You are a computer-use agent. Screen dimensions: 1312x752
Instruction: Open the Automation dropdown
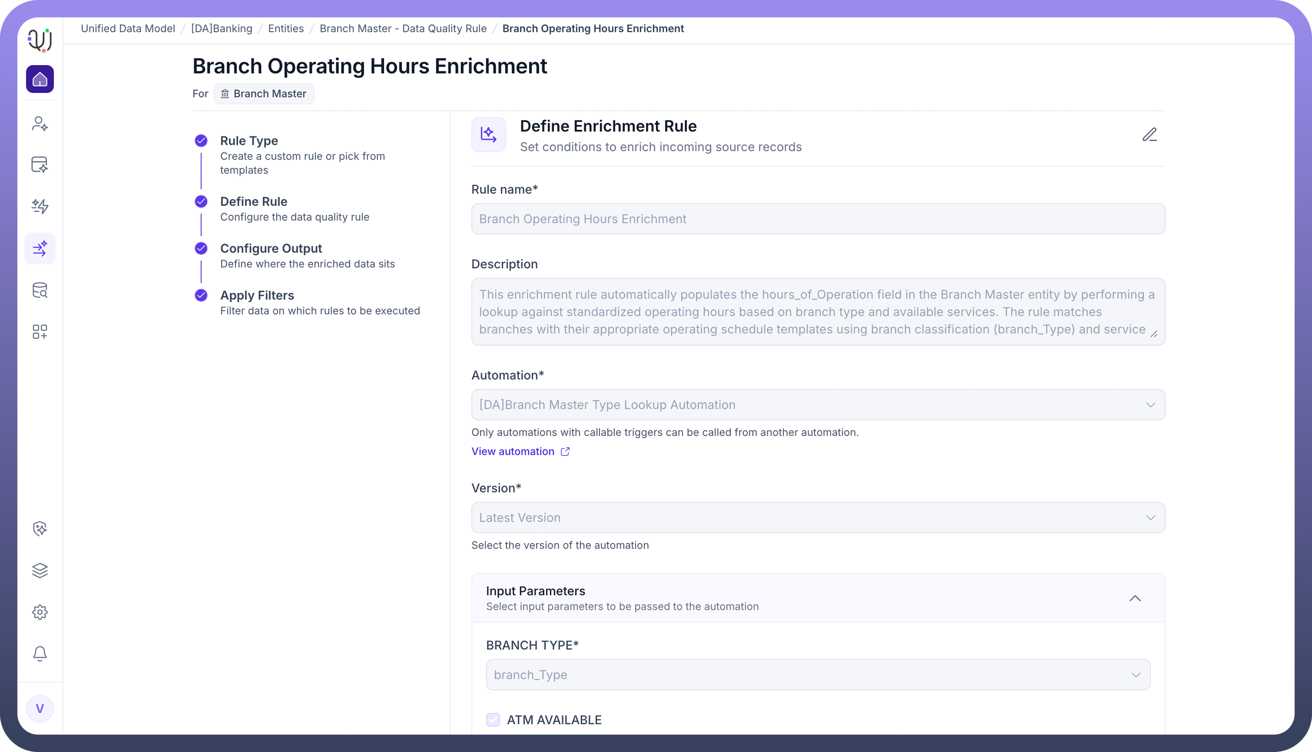[818, 404]
